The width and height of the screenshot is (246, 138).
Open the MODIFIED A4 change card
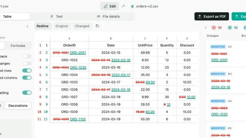pyautogui.click(x=226, y=108)
